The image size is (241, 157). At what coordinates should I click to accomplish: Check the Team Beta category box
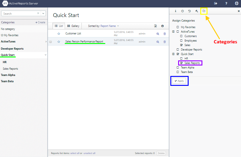tap(178, 72)
